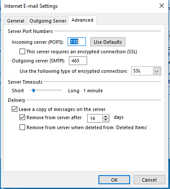Toggle Remove from server after days checkbox

(22, 117)
